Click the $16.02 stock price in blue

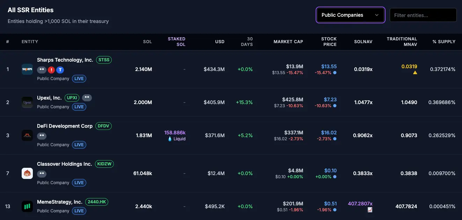coord(329,133)
